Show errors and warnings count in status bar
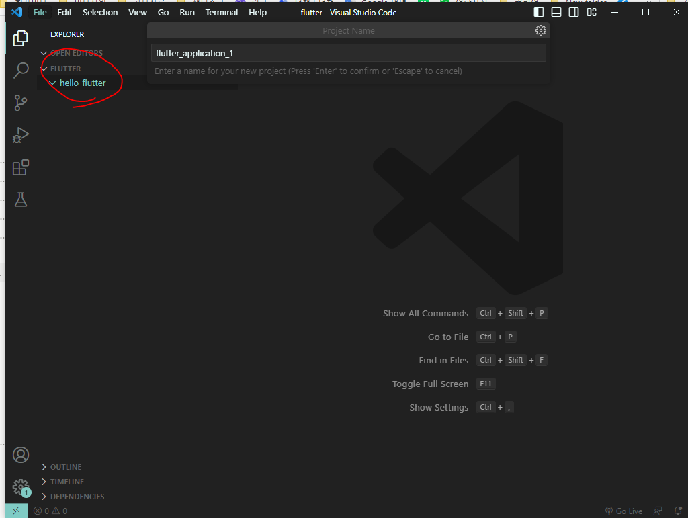This screenshot has height=518, width=688. click(50, 511)
